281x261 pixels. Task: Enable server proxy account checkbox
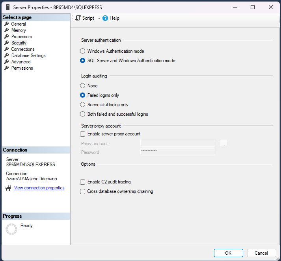click(x=82, y=134)
